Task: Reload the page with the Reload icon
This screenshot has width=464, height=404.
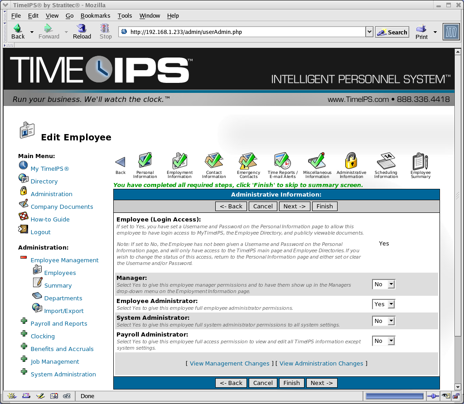Action: (x=82, y=29)
